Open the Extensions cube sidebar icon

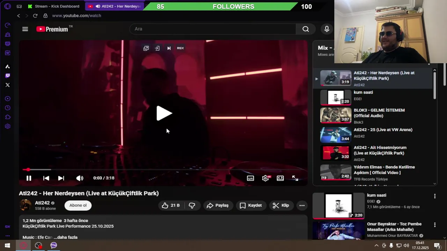[x=8, y=117]
